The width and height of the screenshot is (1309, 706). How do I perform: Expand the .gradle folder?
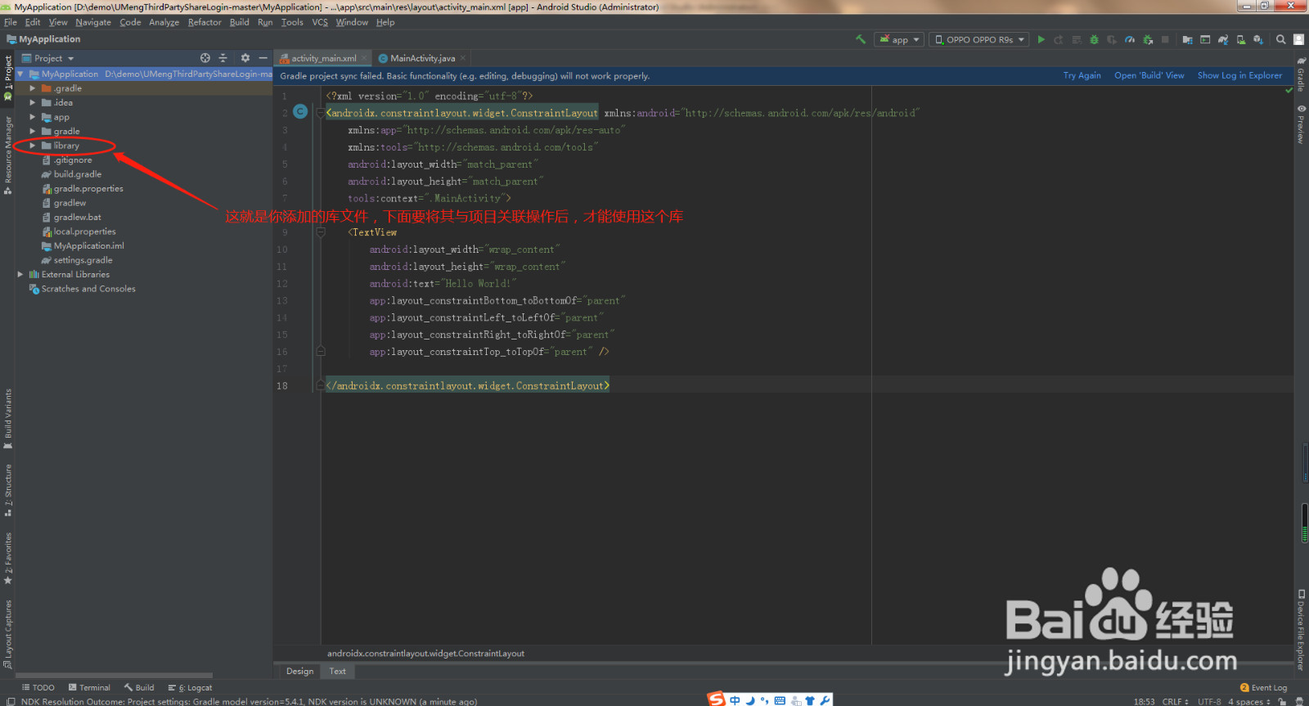(x=33, y=88)
